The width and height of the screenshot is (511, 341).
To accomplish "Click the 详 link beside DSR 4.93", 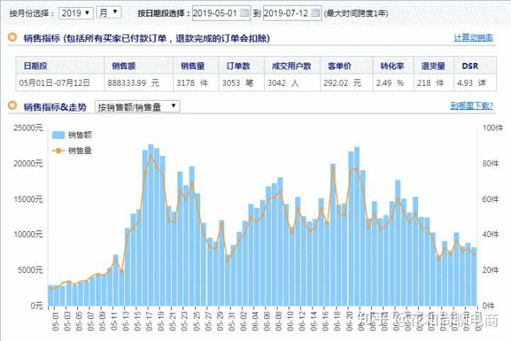I will (x=482, y=83).
